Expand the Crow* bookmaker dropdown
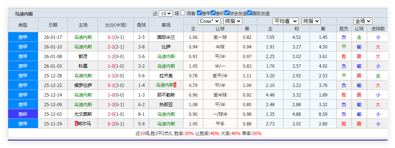The width and height of the screenshot is (395, 148). pos(209,21)
